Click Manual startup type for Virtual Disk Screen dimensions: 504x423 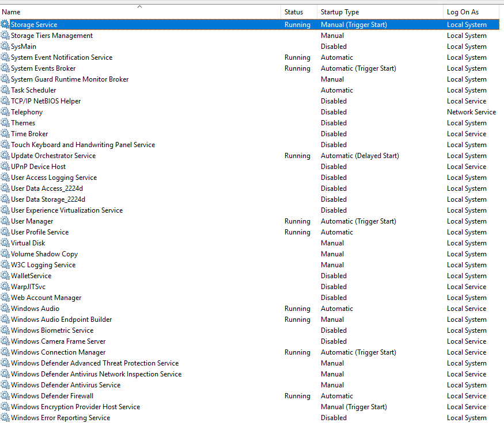point(332,243)
